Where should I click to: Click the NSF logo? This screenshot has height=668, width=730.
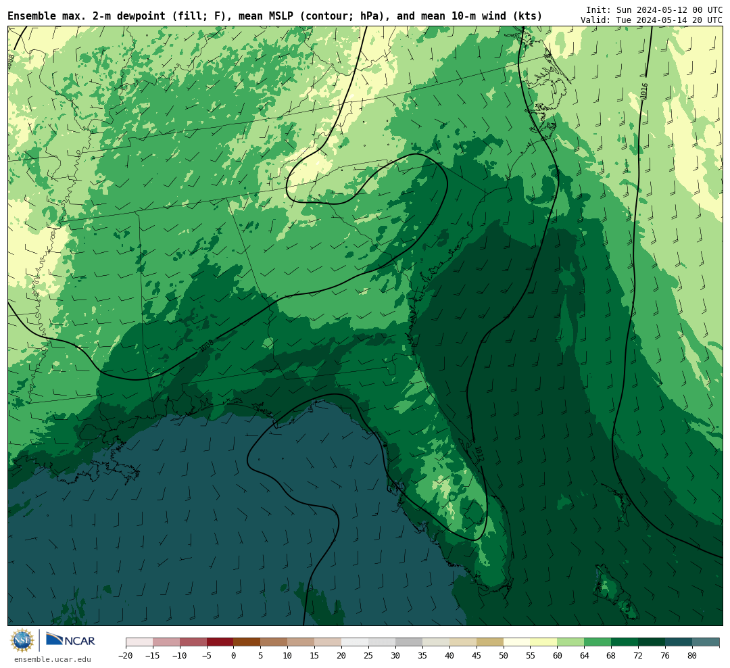tap(22, 640)
